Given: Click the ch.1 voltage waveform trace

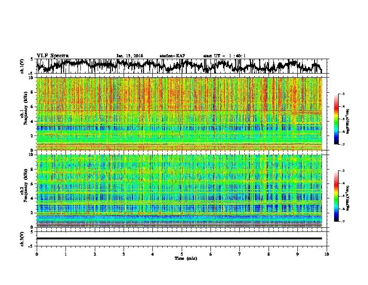Looking at the screenshot, I should 179,66.
